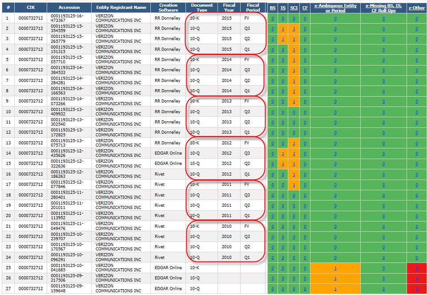Click Rivet creation software in row 16
The image size is (427, 295).
(x=160, y=174)
